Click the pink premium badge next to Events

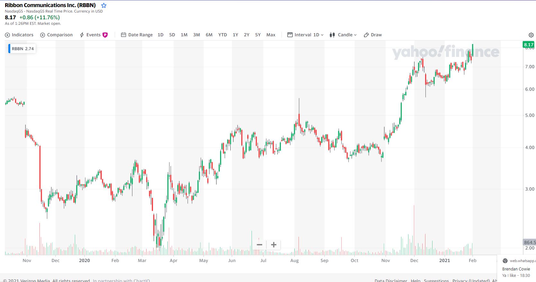[105, 35]
